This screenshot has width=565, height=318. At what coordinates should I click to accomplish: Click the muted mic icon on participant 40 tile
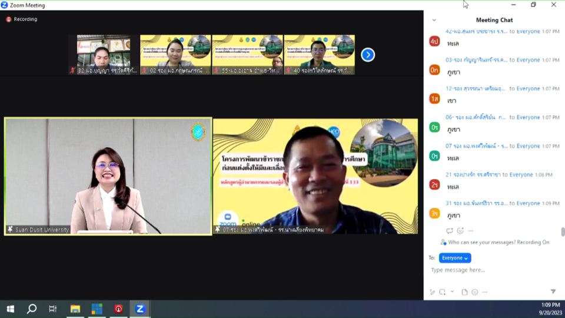288,71
